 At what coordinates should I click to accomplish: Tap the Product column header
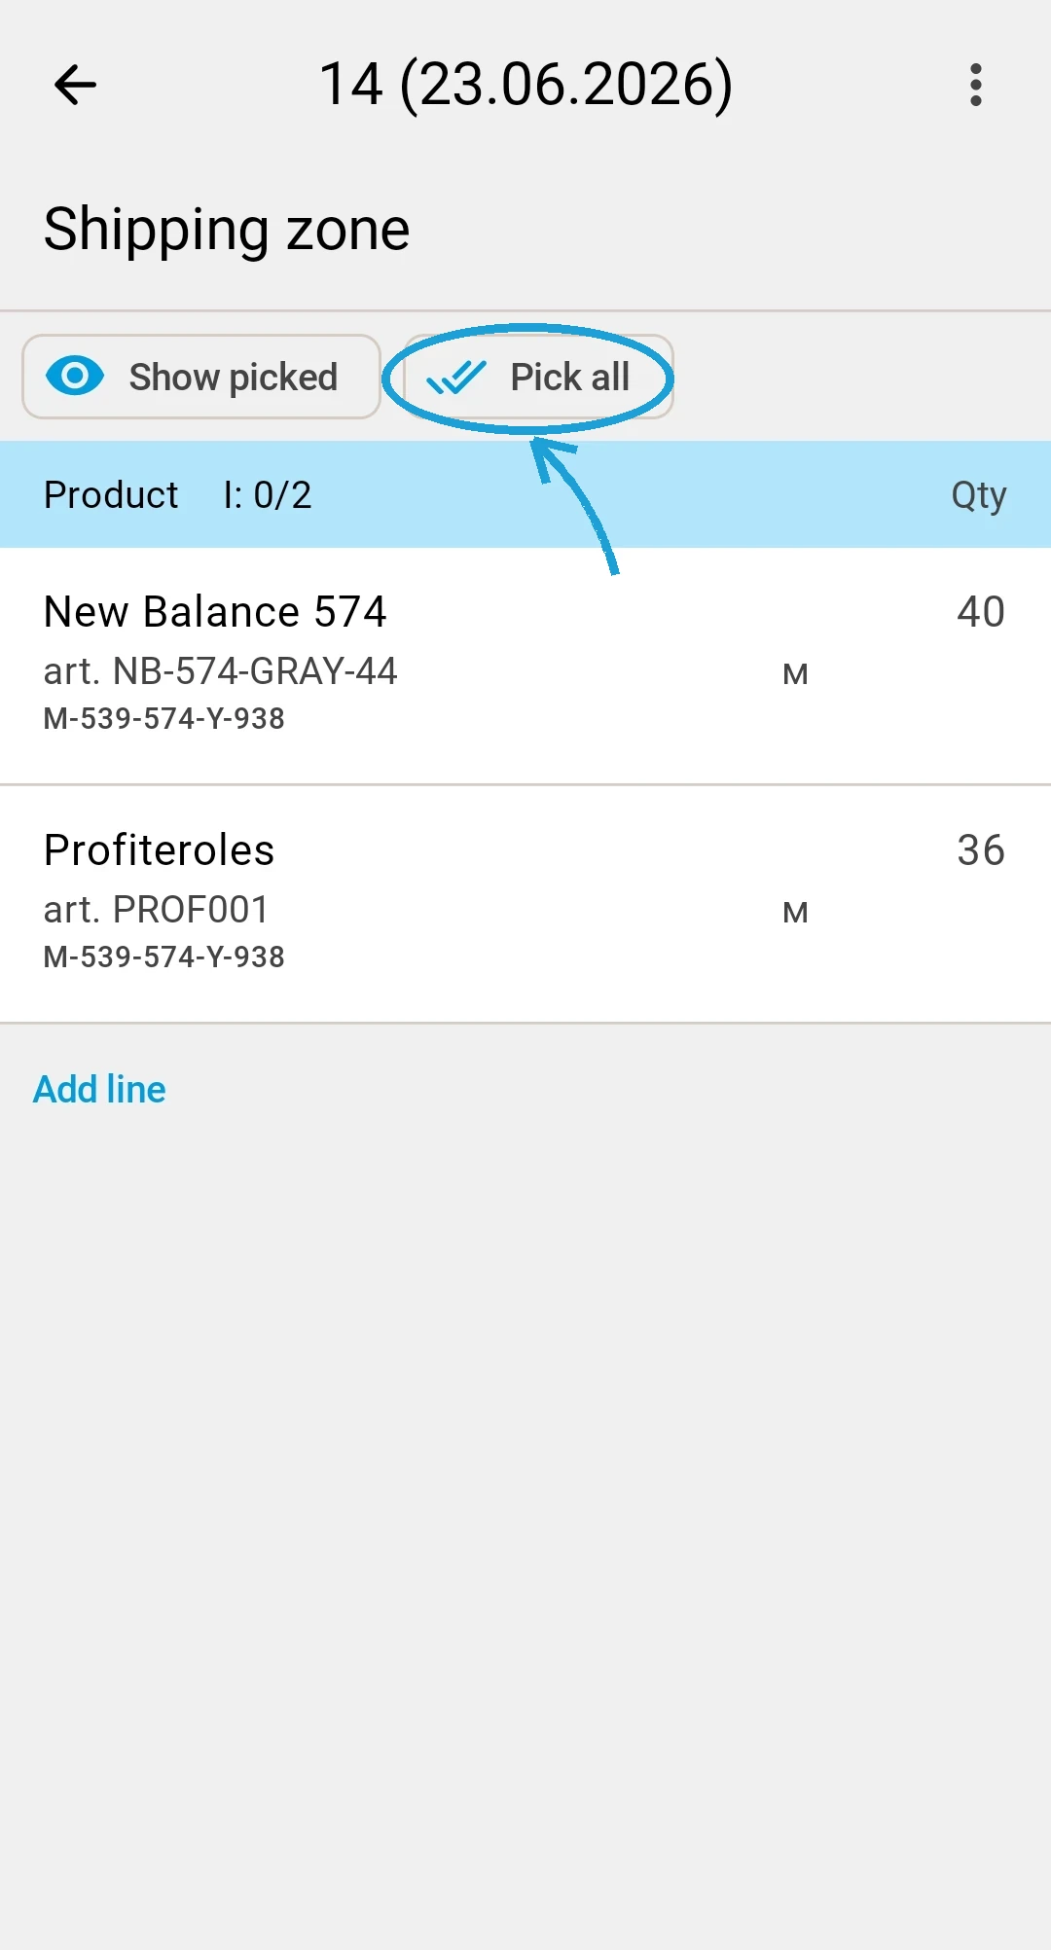point(111,495)
